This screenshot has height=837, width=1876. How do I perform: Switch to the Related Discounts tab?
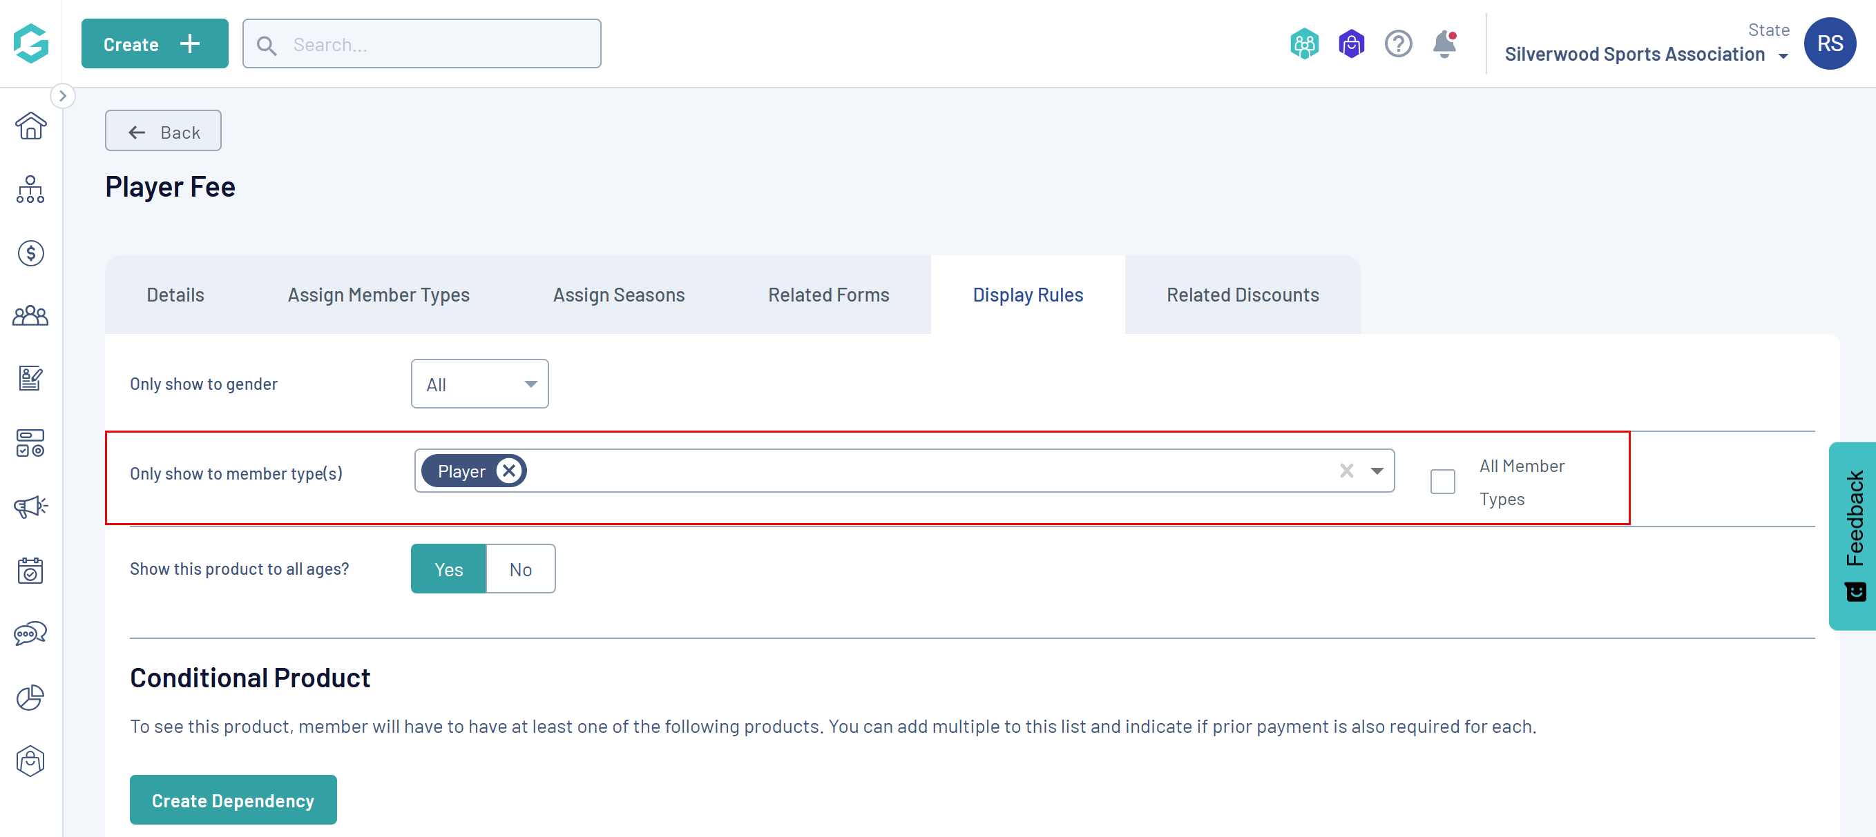pos(1242,295)
